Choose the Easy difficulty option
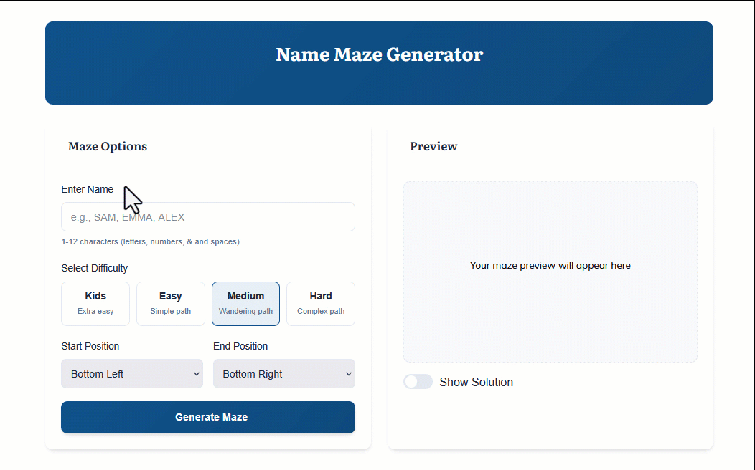This screenshot has height=470, width=755. 171,304
